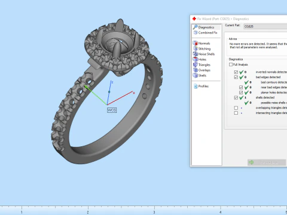
Task: Open the Combined Fix page
Action: [x=207, y=33]
